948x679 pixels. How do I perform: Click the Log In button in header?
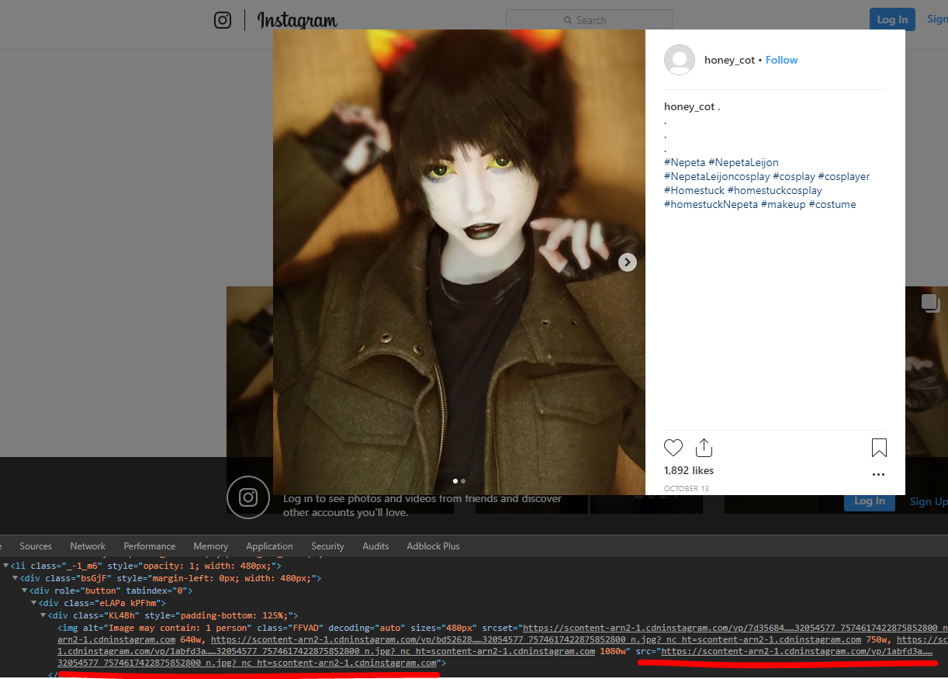click(892, 19)
